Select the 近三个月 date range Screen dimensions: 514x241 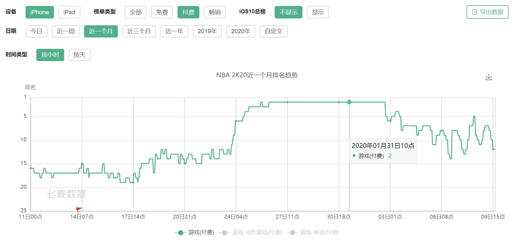click(139, 31)
